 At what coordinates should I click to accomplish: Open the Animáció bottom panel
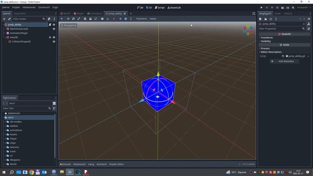101,164
